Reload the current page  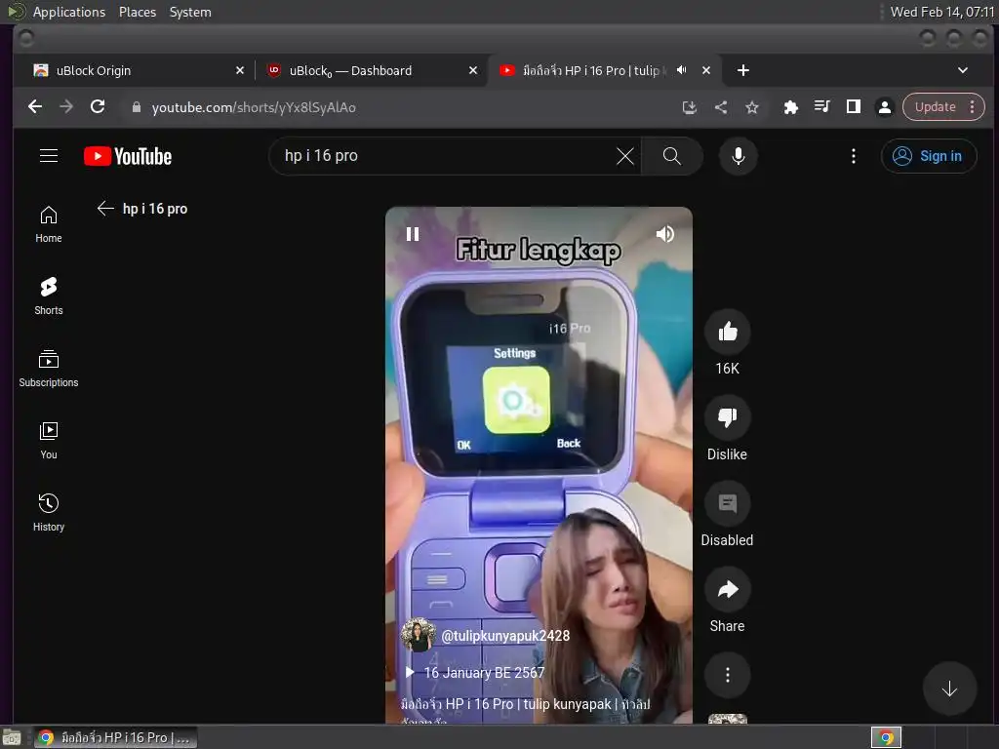click(x=98, y=106)
